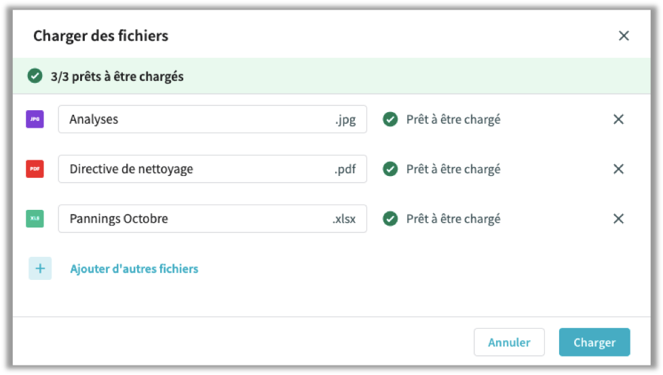Image resolution: width=663 pixels, height=375 pixels.
Task: Click the 3/3 prêts à être chargés banner
Action: point(331,76)
